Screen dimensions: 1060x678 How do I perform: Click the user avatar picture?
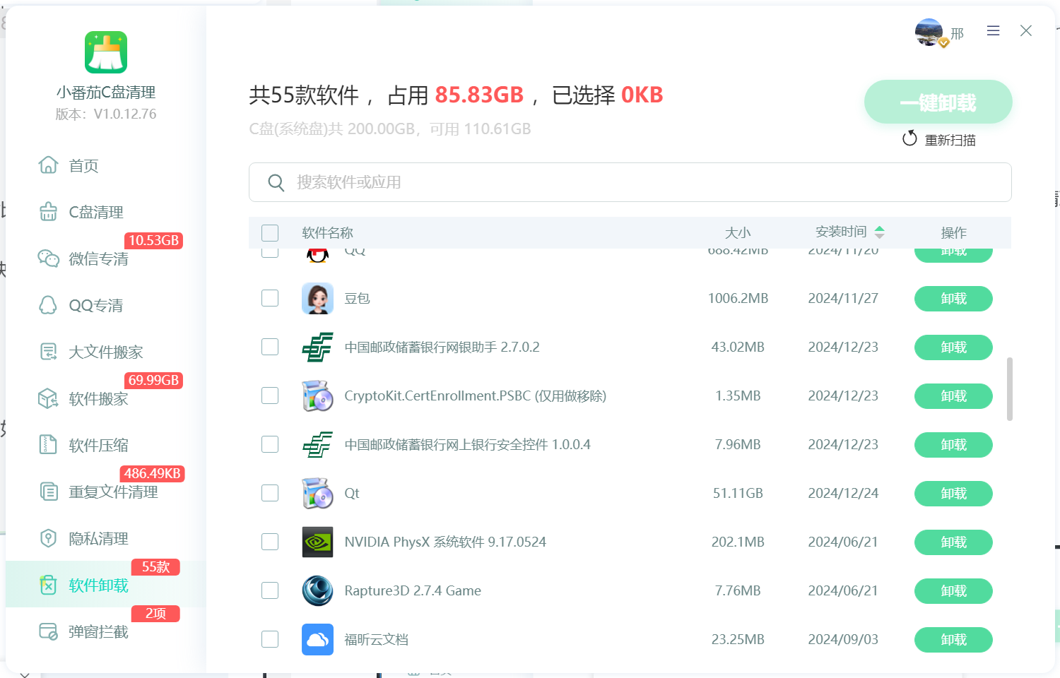point(929,32)
